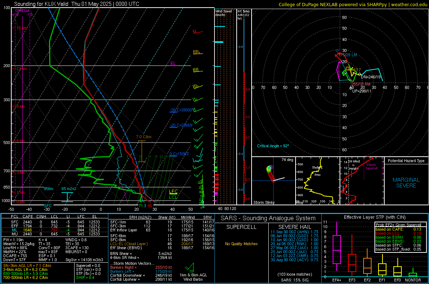This screenshot has height=284, width=429.
Task: Click the EL marker on the skew-T
Action: click(x=173, y=63)
